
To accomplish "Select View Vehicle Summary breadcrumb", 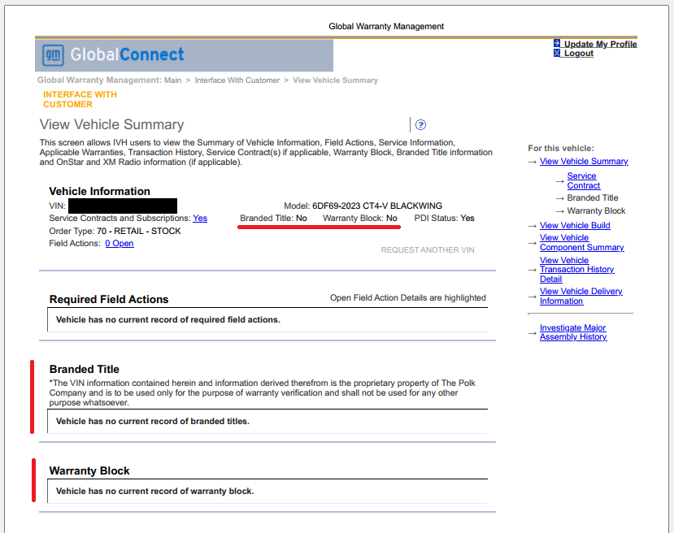I will [x=335, y=80].
